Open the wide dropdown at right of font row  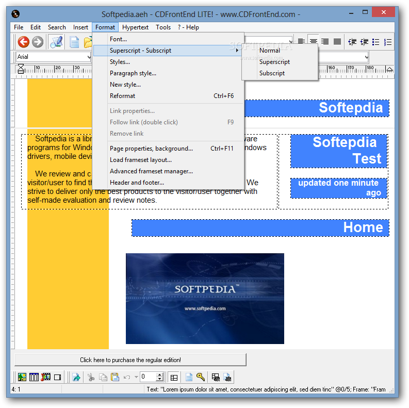[366, 57]
